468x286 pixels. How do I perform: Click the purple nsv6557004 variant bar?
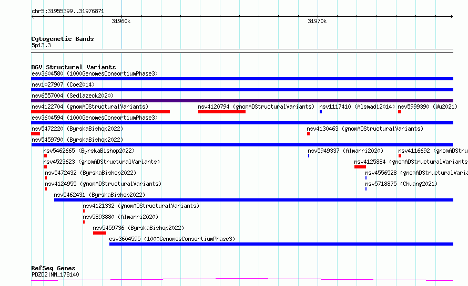242,101
